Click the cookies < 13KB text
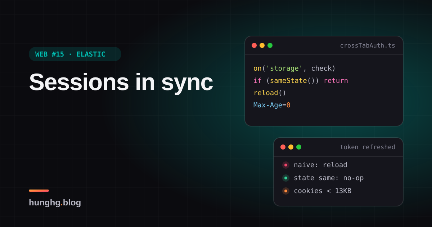 click(323, 191)
